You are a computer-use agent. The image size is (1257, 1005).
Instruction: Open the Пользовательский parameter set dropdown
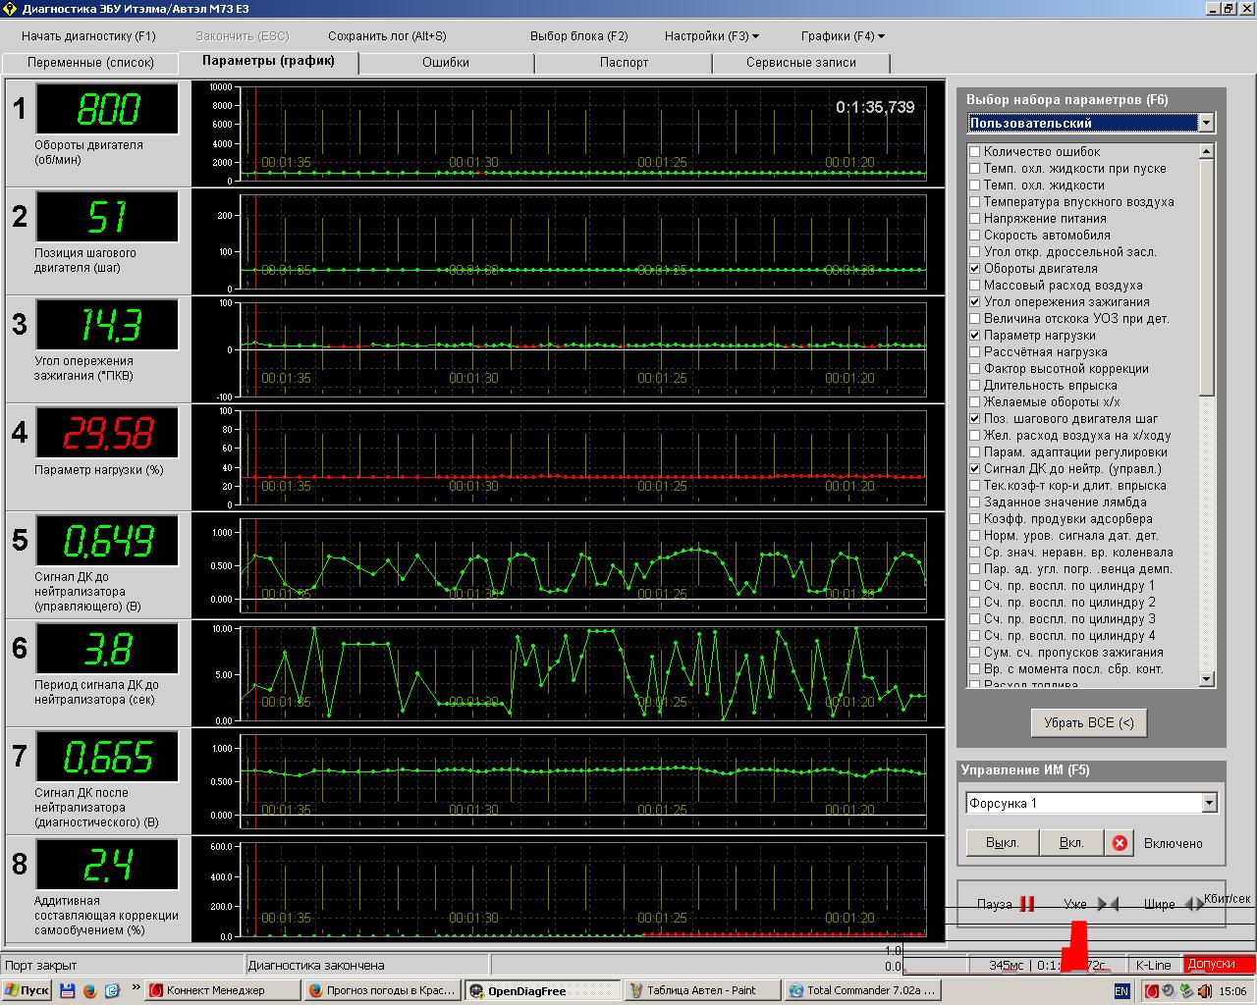(x=1207, y=124)
